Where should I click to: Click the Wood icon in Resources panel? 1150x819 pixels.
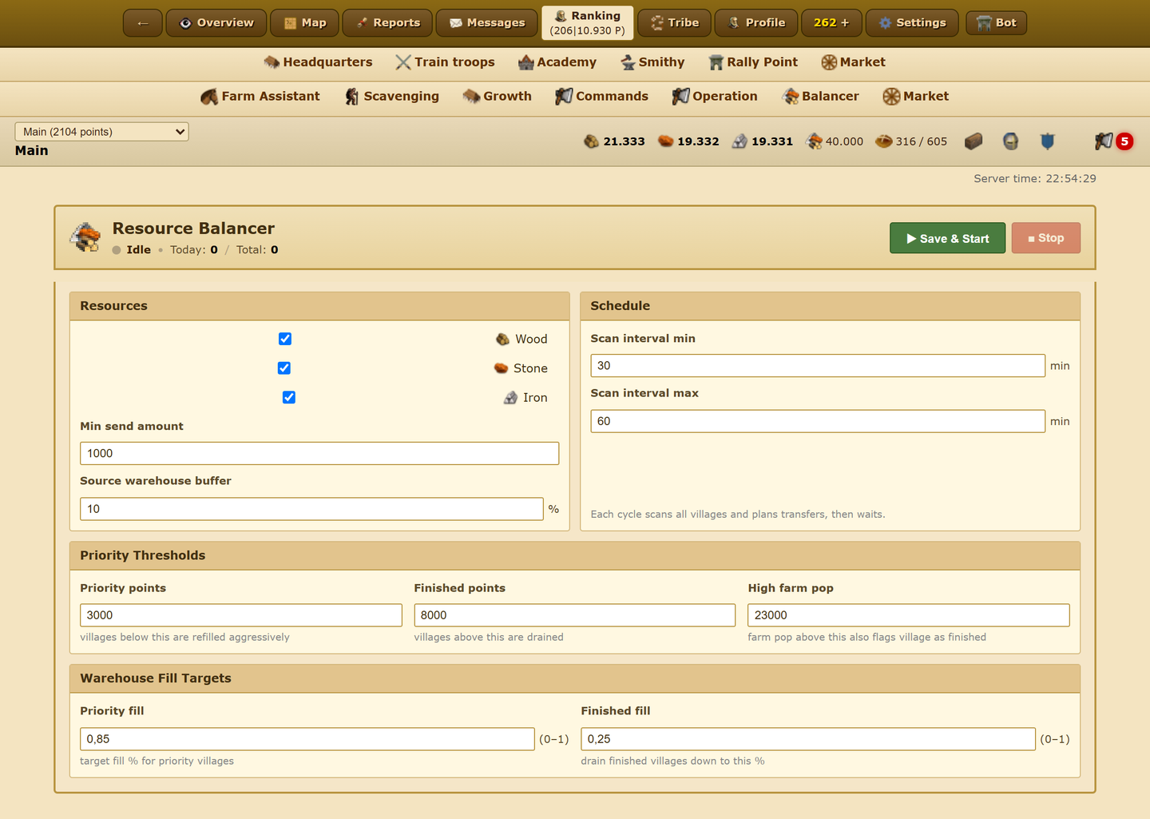click(502, 340)
